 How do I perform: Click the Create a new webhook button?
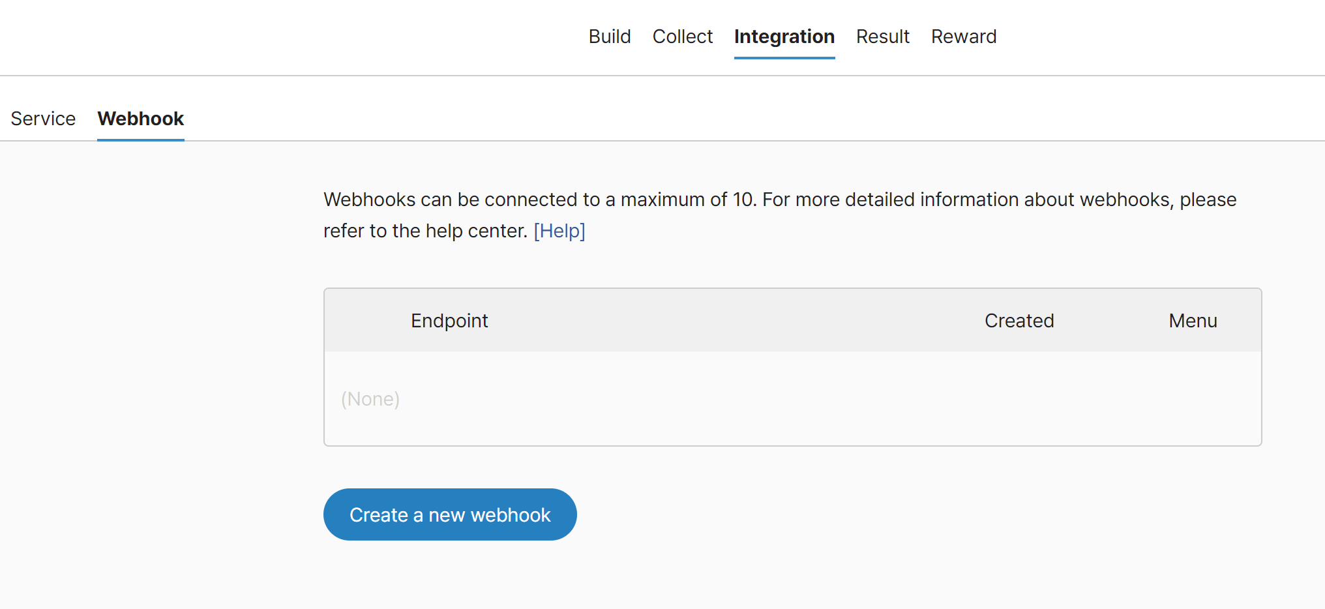tap(449, 514)
